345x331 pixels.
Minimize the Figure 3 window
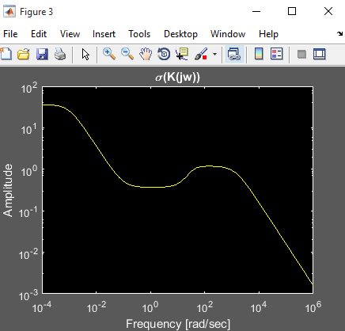pos(256,11)
